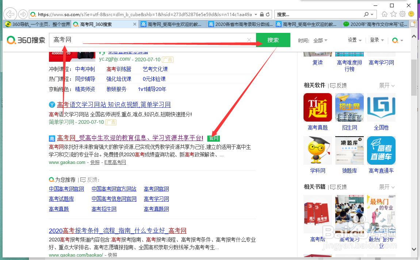The image size is (420, 260).
Task: Click the browser back arrow button
Action: (10, 14)
